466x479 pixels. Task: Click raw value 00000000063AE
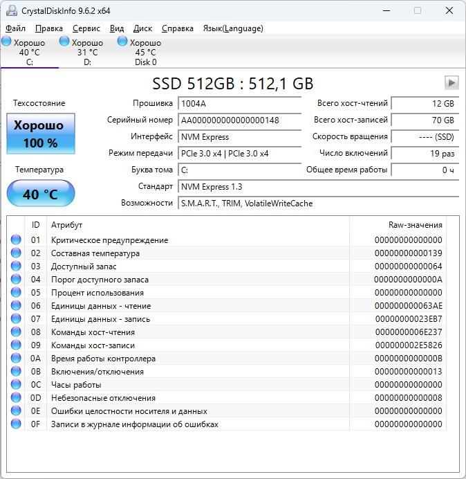point(409,305)
